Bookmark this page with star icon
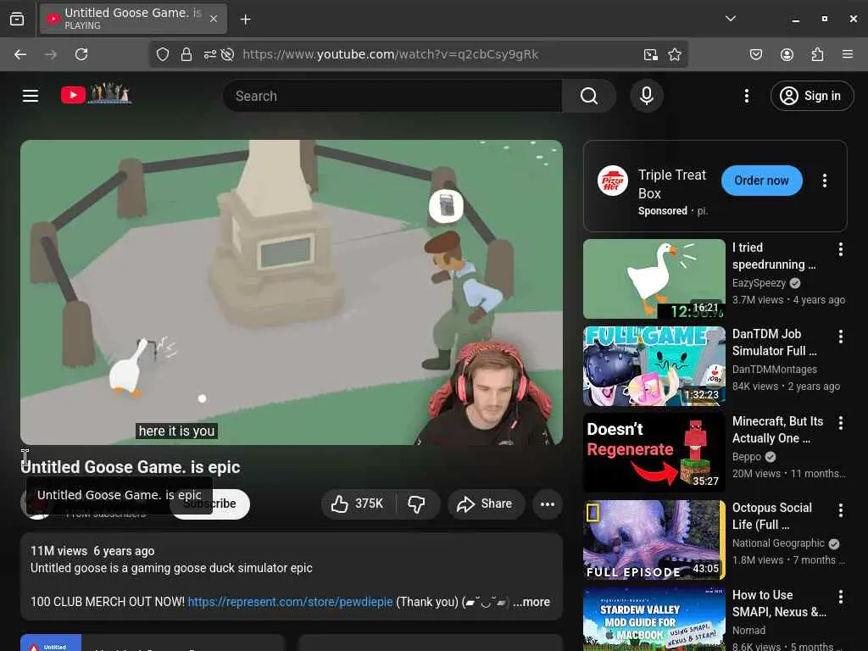Viewport: 868px width, 651px height. click(674, 54)
